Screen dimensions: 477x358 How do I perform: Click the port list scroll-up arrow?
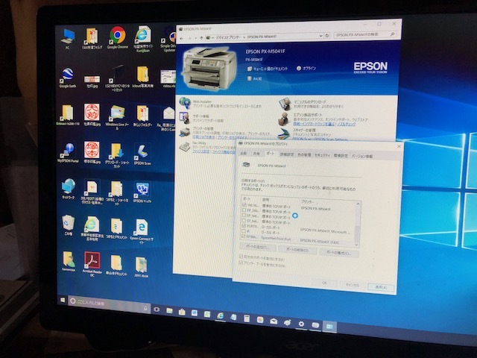[358, 204]
